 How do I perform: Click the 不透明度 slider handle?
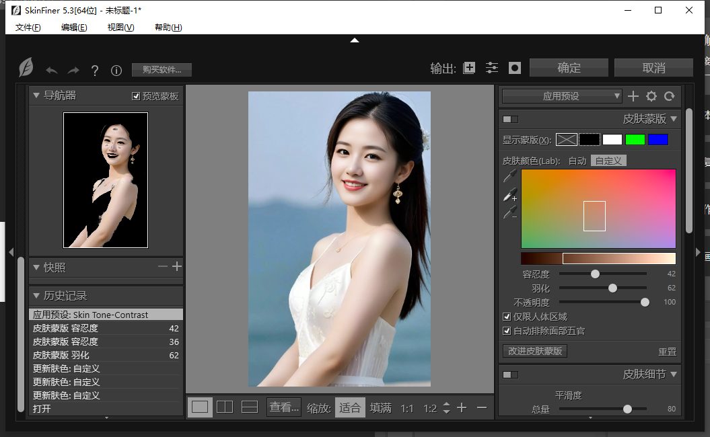(645, 302)
